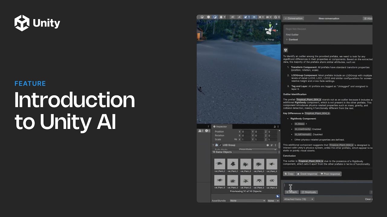Screen dimensions: 387x217
Task: Click the green Y axis cone on scene gizmo
Action: [270, 26]
